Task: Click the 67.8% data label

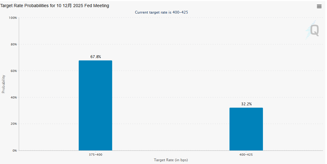Action: pyautogui.click(x=95, y=57)
